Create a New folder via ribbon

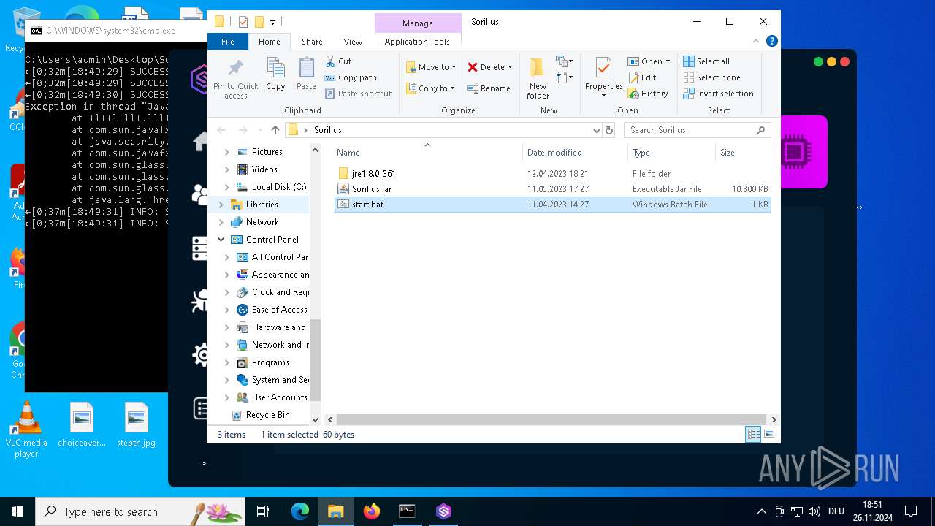(538, 78)
